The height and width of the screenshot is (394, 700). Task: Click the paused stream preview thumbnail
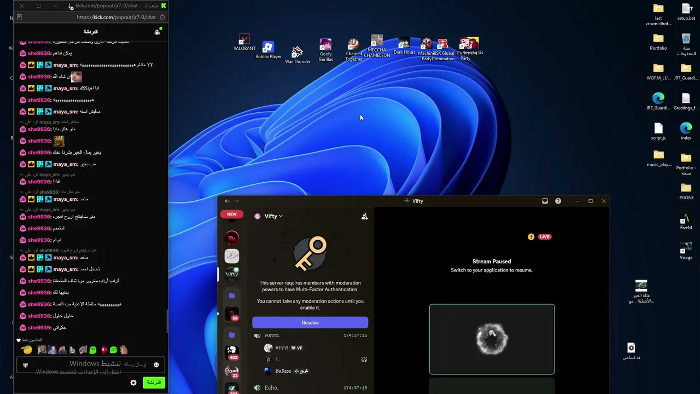point(492,339)
